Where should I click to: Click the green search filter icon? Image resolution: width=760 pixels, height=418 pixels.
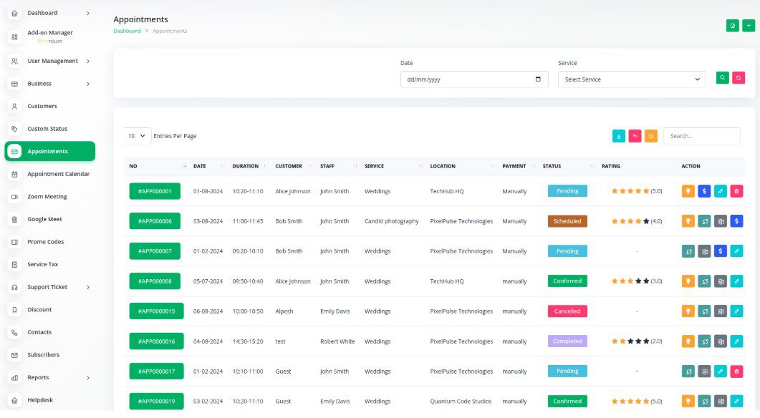tap(723, 77)
